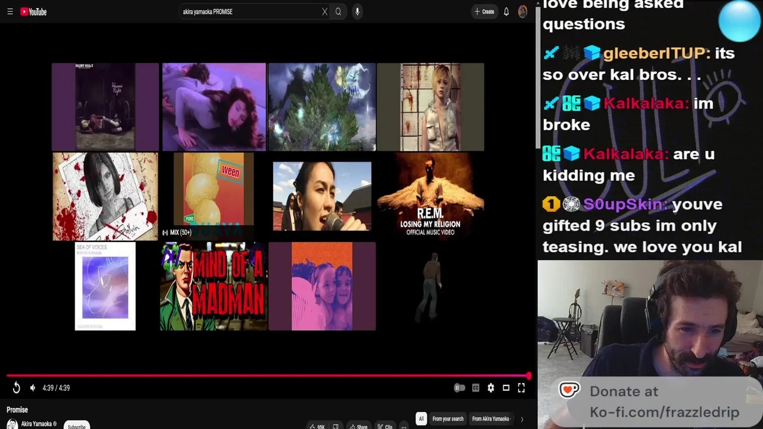The height and width of the screenshot is (429, 763).
Task: Share the video
Action: click(358, 426)
